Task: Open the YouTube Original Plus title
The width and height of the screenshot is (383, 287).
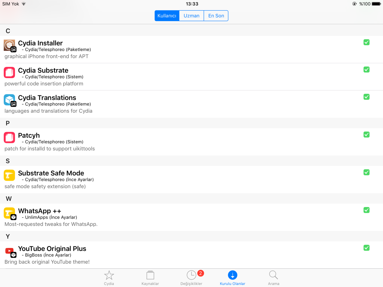Action: 52,249
